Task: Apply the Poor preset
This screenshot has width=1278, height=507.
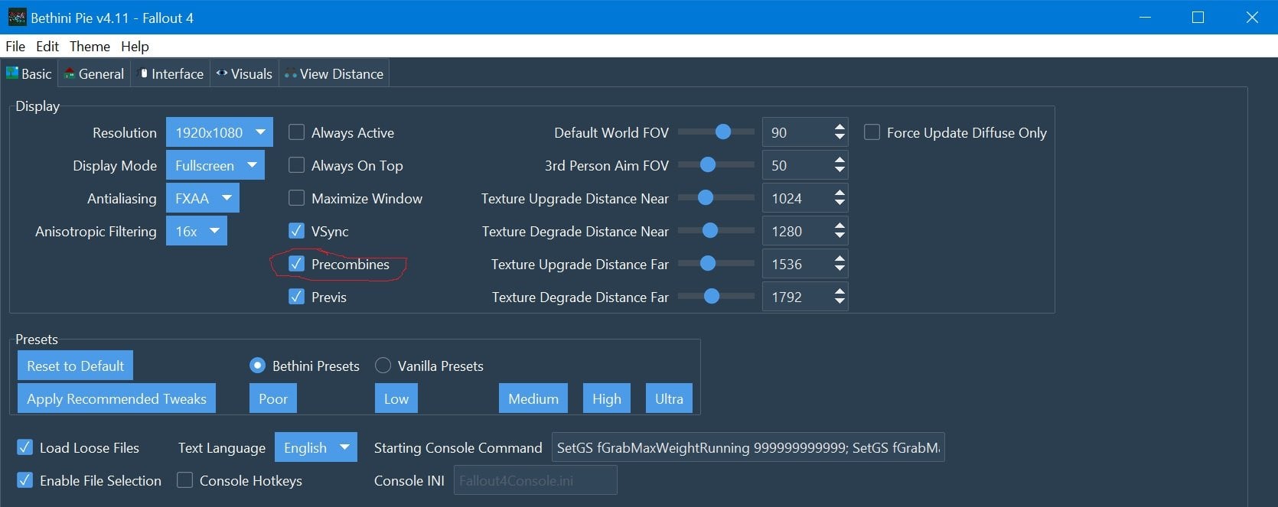Action: click(x=273, y=398)
